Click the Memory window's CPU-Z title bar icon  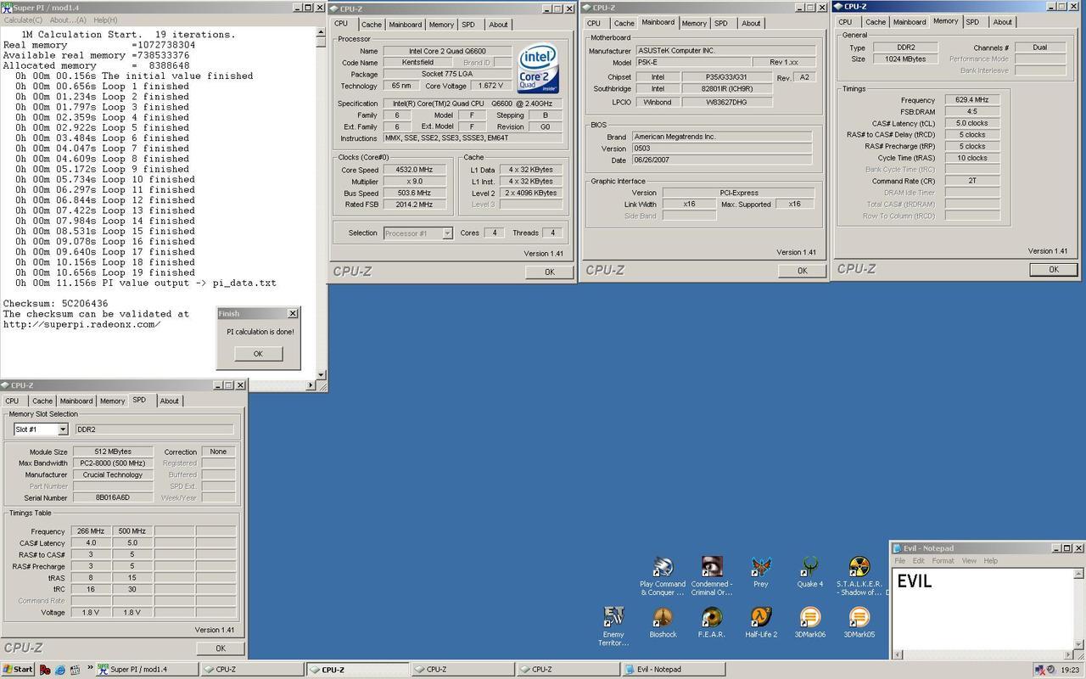coord(839,6)
